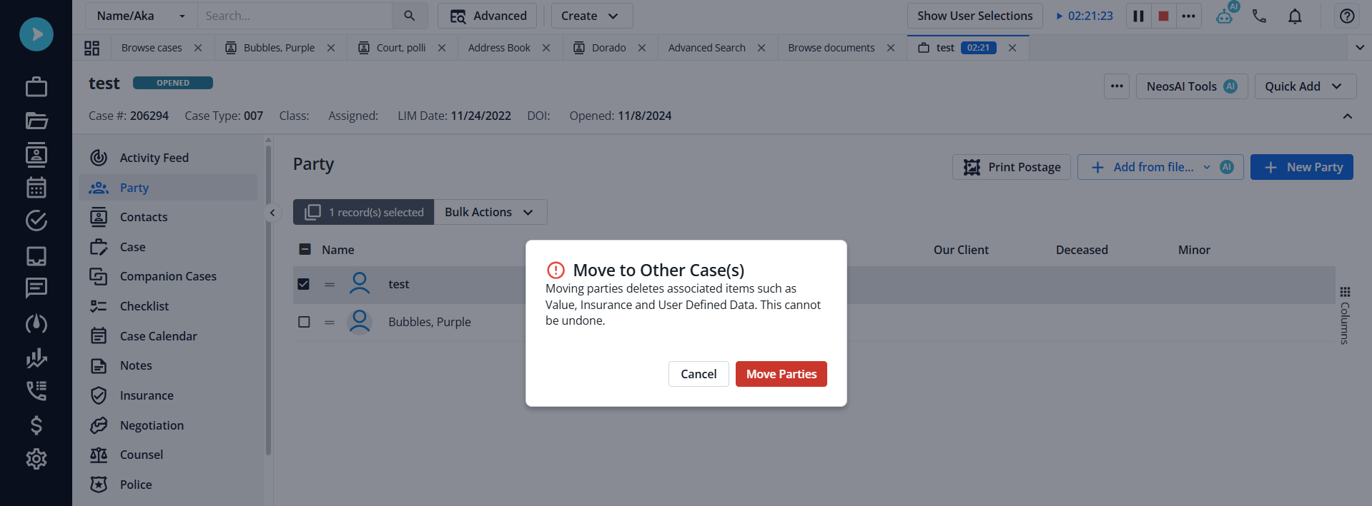
Task: Open the case more options ellipsis button
Action: coord(1117,86)
